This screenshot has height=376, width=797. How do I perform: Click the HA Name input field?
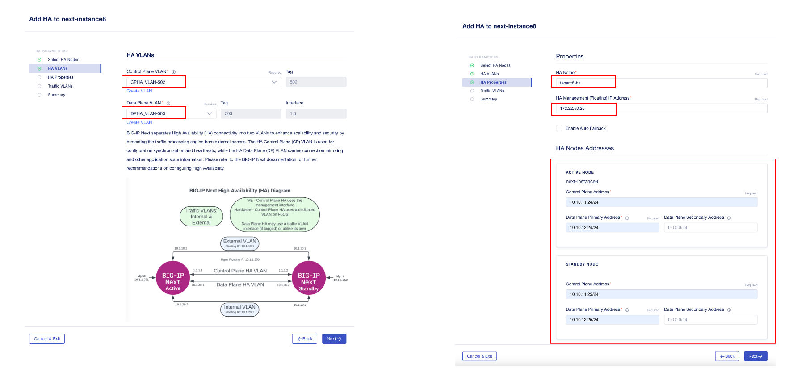(662, 83)
